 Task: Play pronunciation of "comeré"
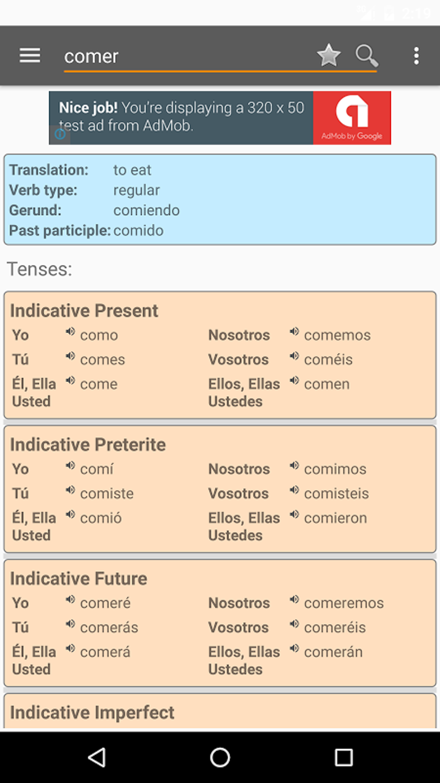tap(70, 599)
